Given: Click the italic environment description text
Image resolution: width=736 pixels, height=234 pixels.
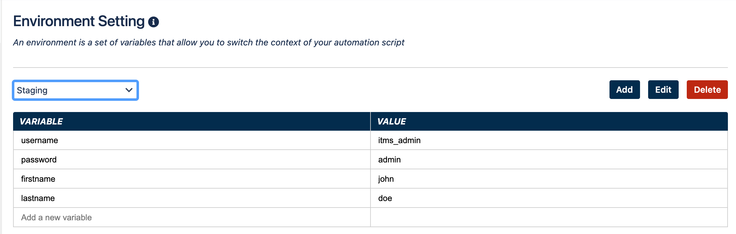Looking at the screenshot, I should [209, 42].
